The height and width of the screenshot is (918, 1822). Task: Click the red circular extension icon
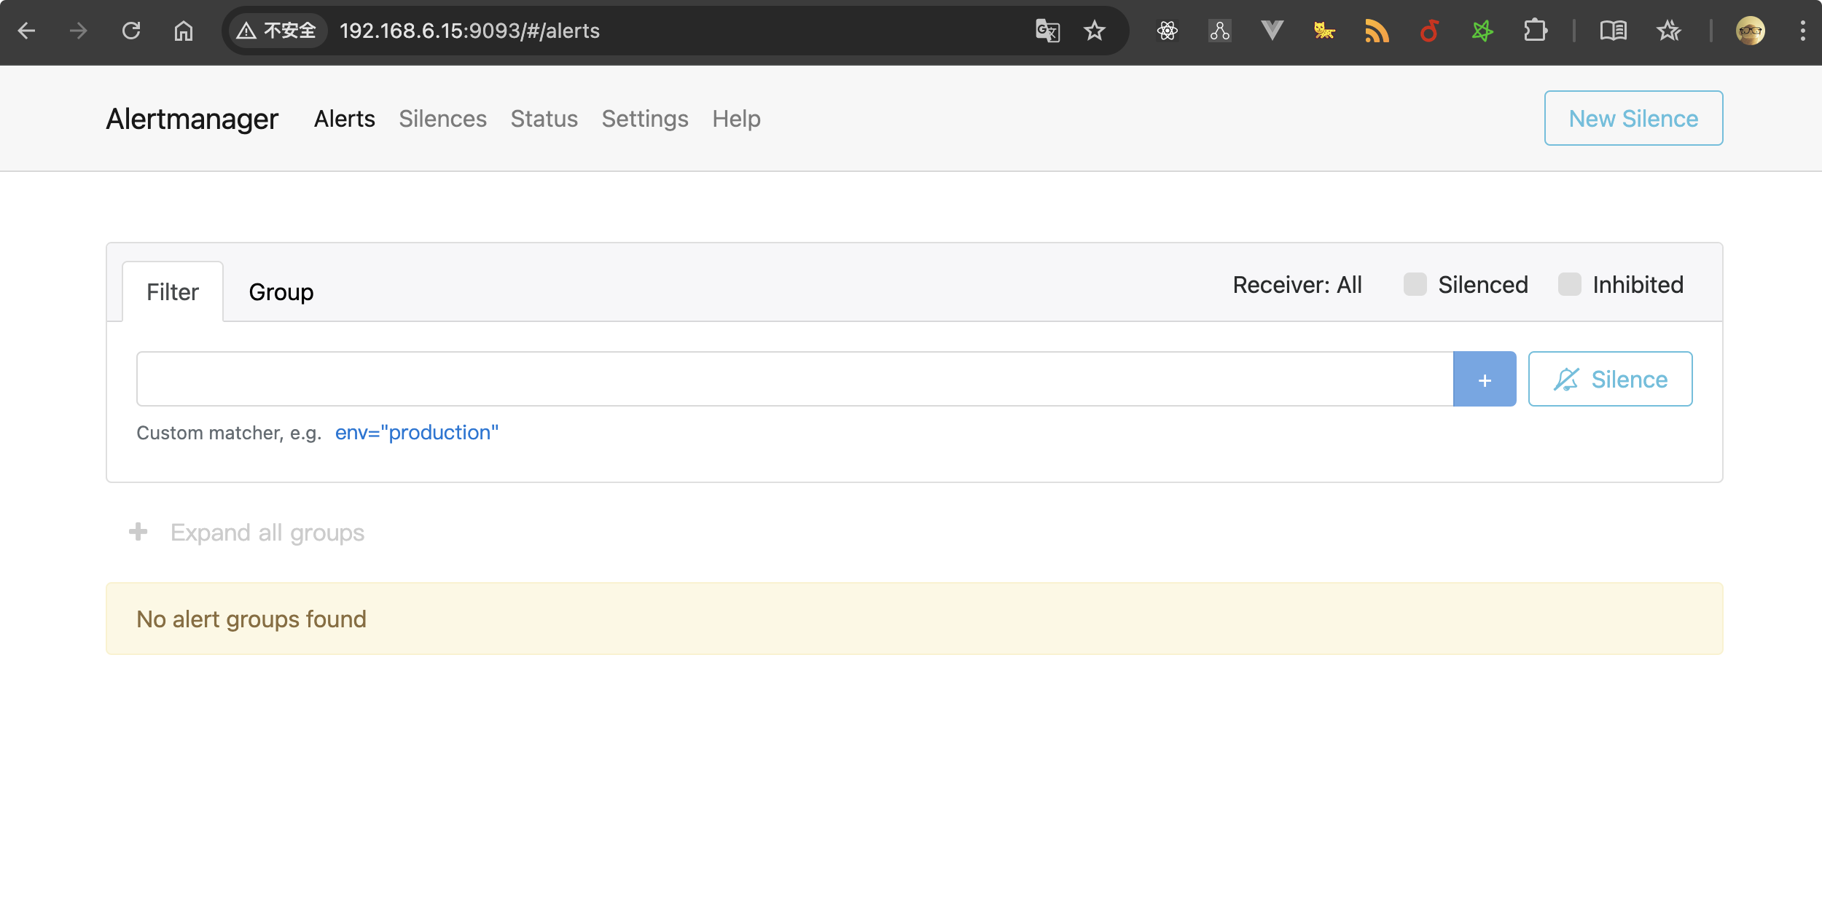click(x=1429, y=31)
